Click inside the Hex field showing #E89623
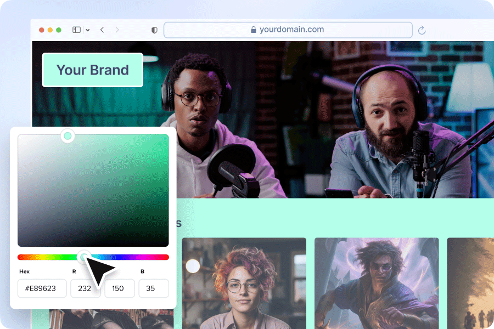 pyautogui.click(x=42, y=288)
